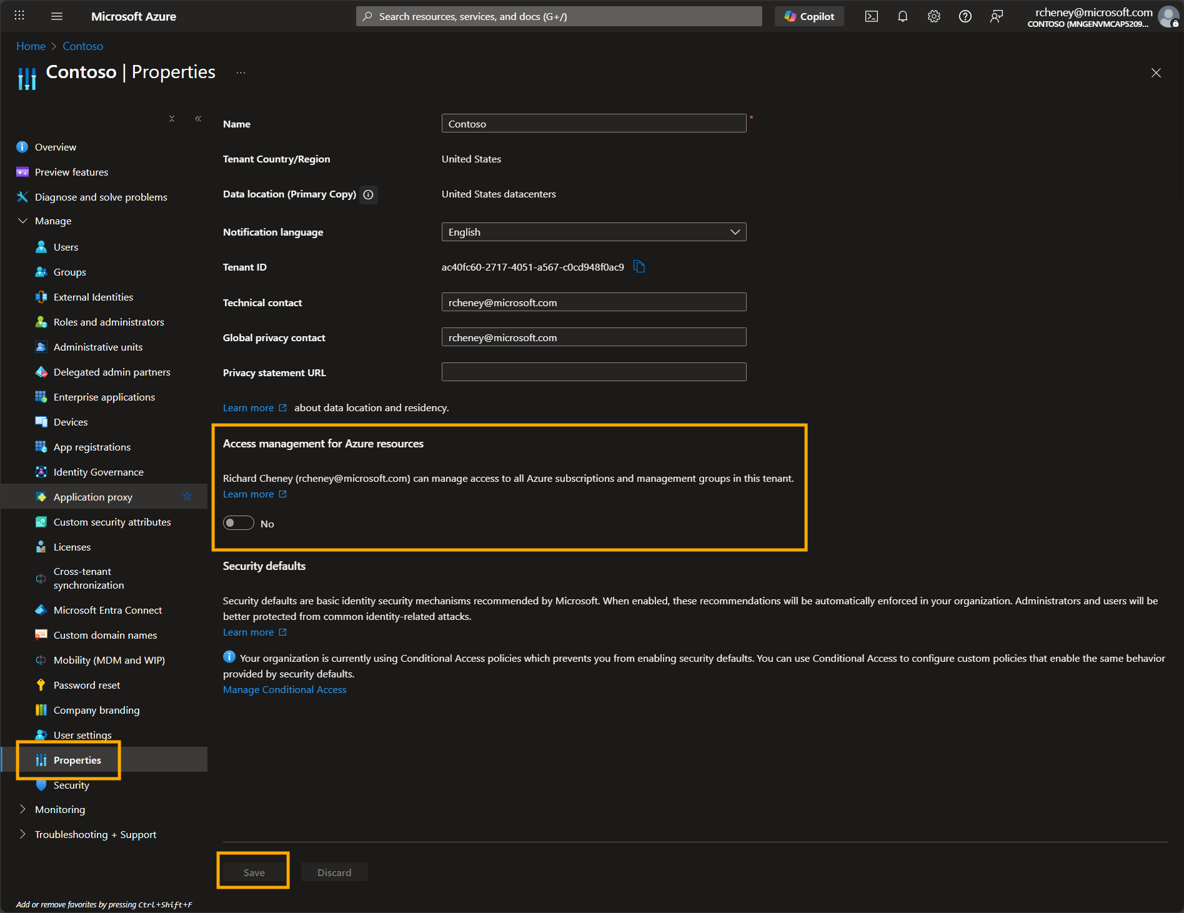Launch Cloud Shell from the top bar
This screenshot has height=913, width=1184.
point(871,16)
